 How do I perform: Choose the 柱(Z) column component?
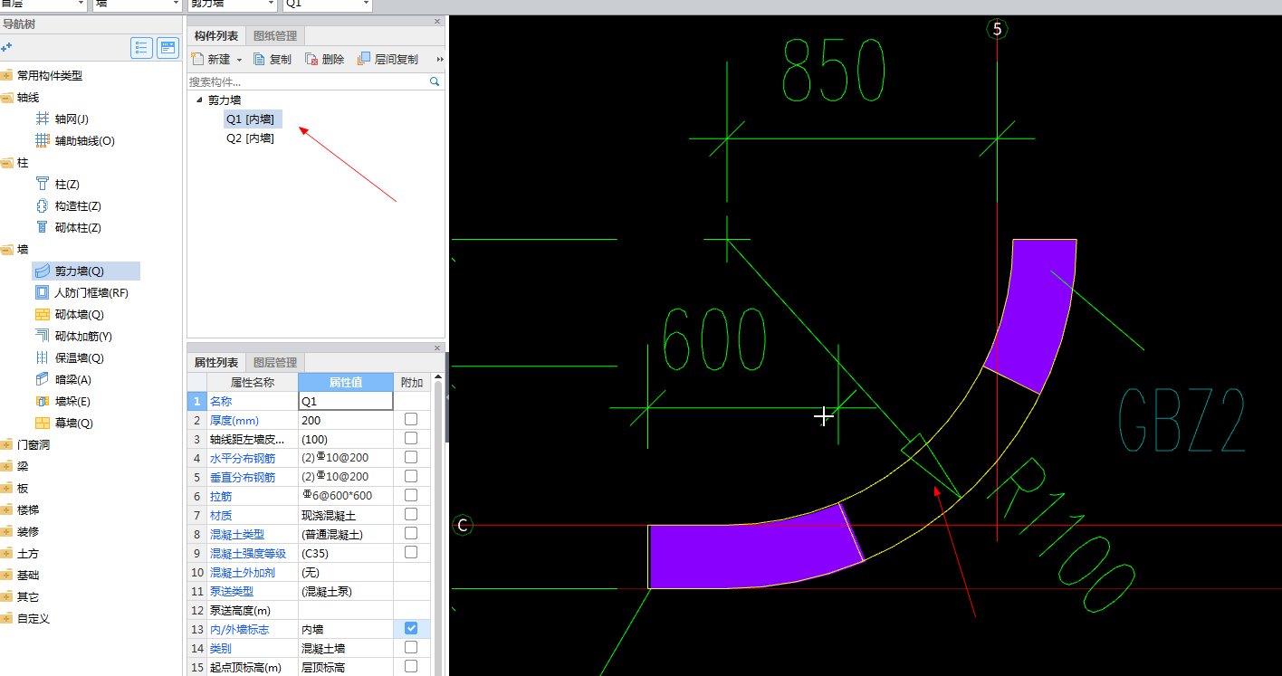(x=67, y=184)
